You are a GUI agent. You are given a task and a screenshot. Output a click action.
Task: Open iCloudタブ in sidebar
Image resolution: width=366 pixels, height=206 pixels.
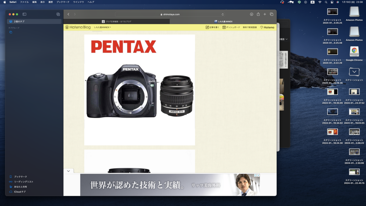[x=17, y=192]
